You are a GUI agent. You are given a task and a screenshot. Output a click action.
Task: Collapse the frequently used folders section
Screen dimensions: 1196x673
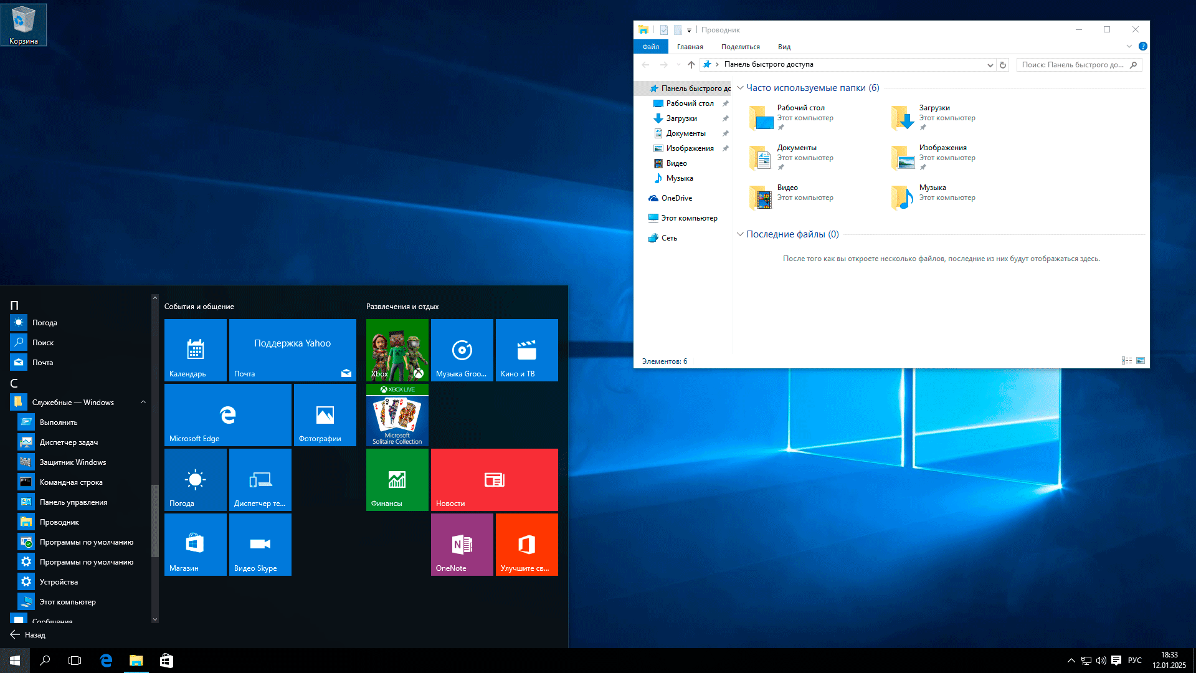coord(740,88)
